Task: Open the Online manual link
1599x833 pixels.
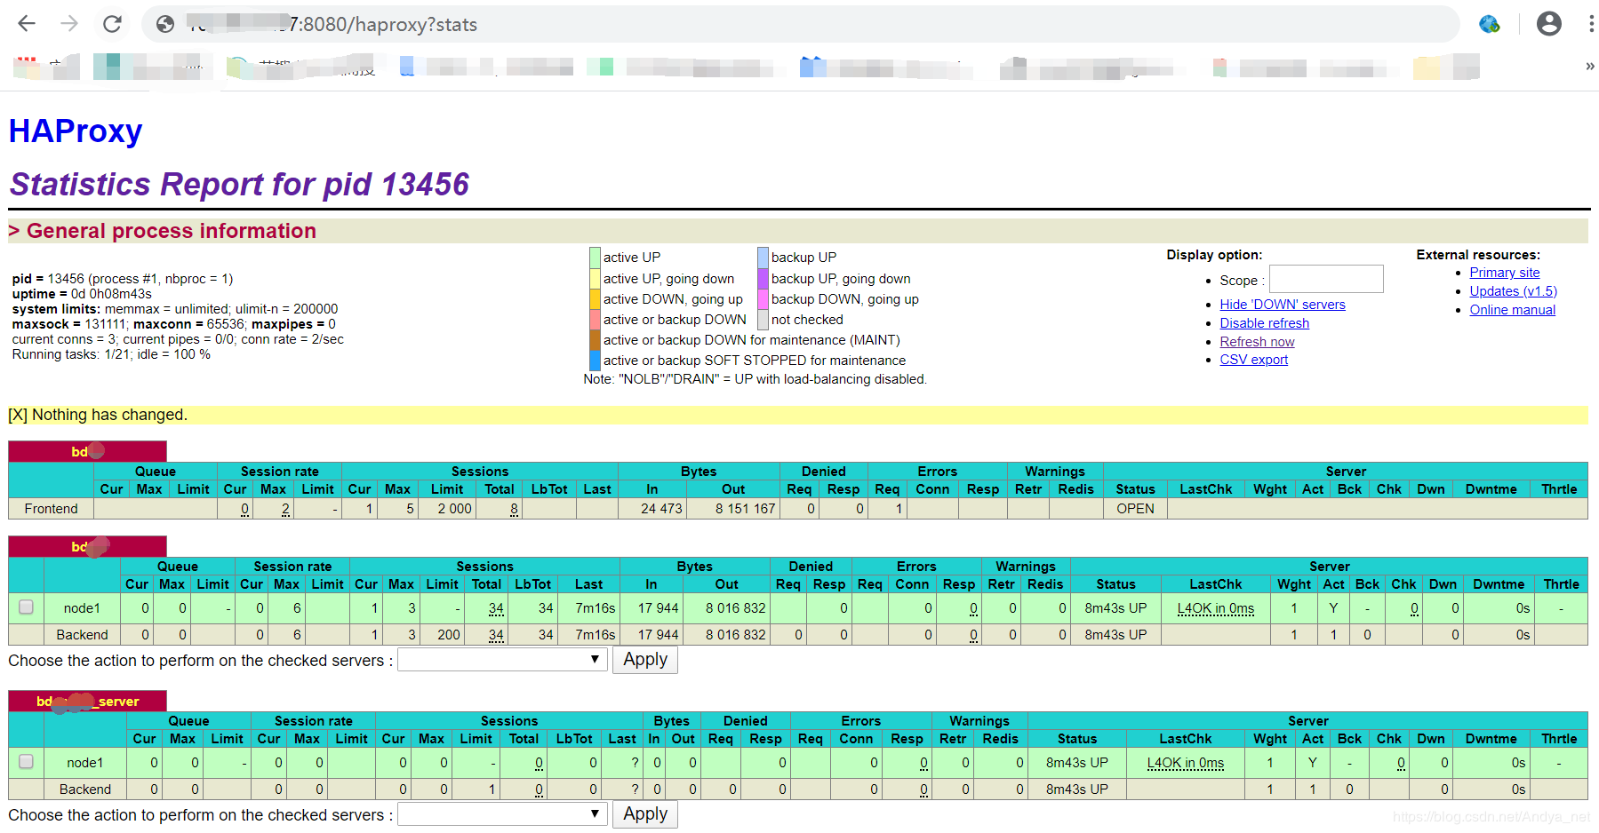Action: pos(1513,310)
